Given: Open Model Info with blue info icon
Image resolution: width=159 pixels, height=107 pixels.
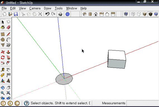Looking at the screenshot, I should [68, 14].
